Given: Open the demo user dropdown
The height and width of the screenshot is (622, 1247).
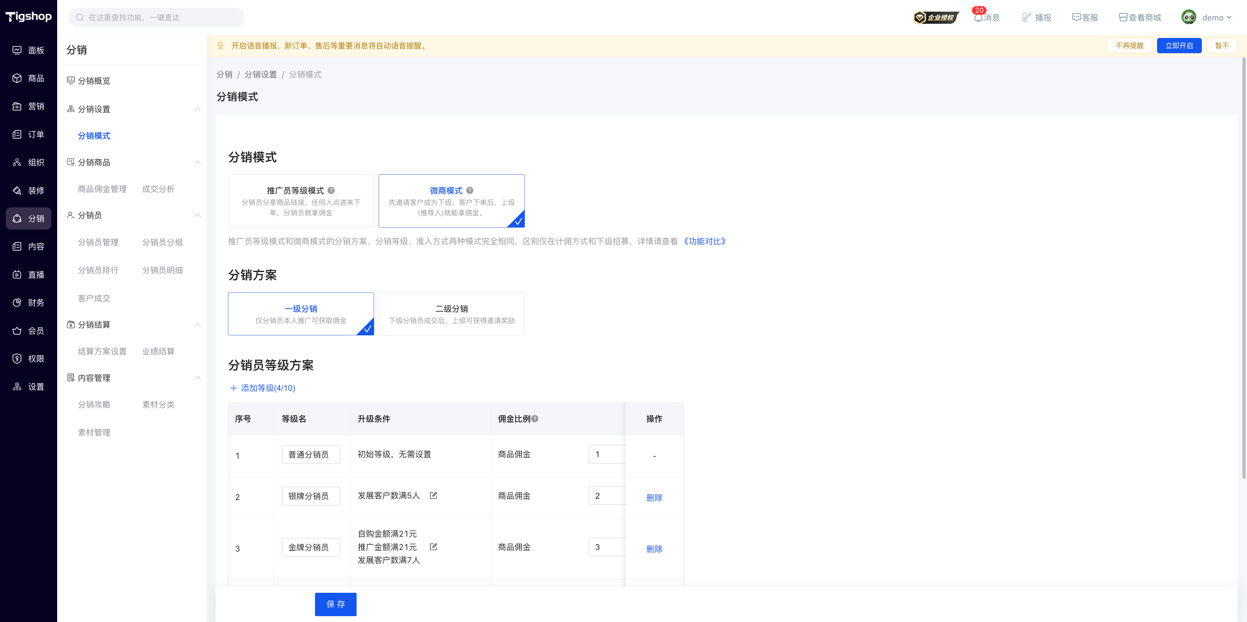Looking at the screenshot, I should click(1206, 18).
